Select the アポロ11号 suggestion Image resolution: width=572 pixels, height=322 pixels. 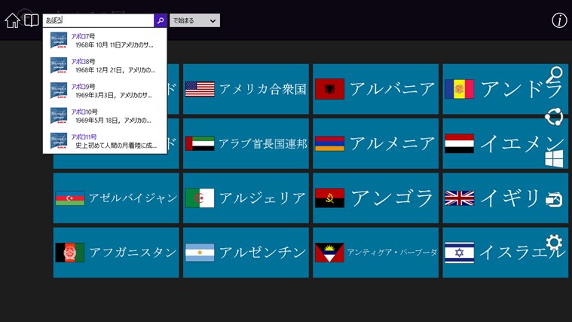coord(105,141)
